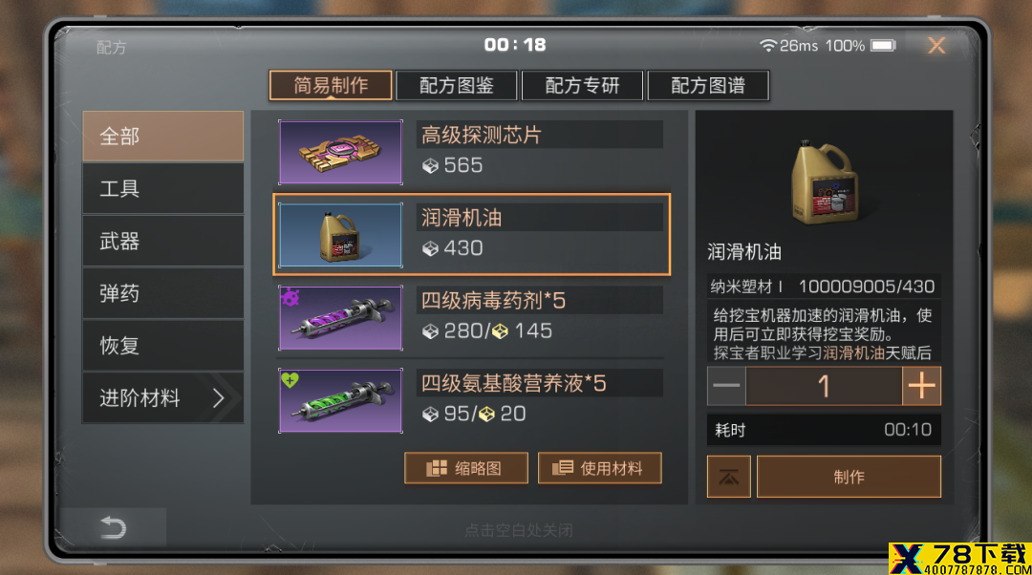
Task: Select the 润滑机油 recipe icon in list
Action: click(x=340, y=235)
